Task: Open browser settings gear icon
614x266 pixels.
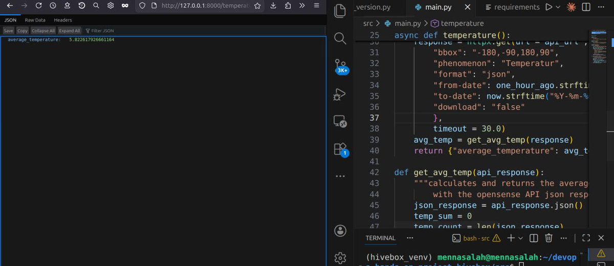Action: [111, 6]
